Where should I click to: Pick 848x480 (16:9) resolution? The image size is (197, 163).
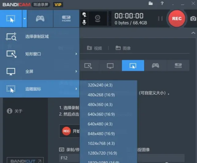108,134
